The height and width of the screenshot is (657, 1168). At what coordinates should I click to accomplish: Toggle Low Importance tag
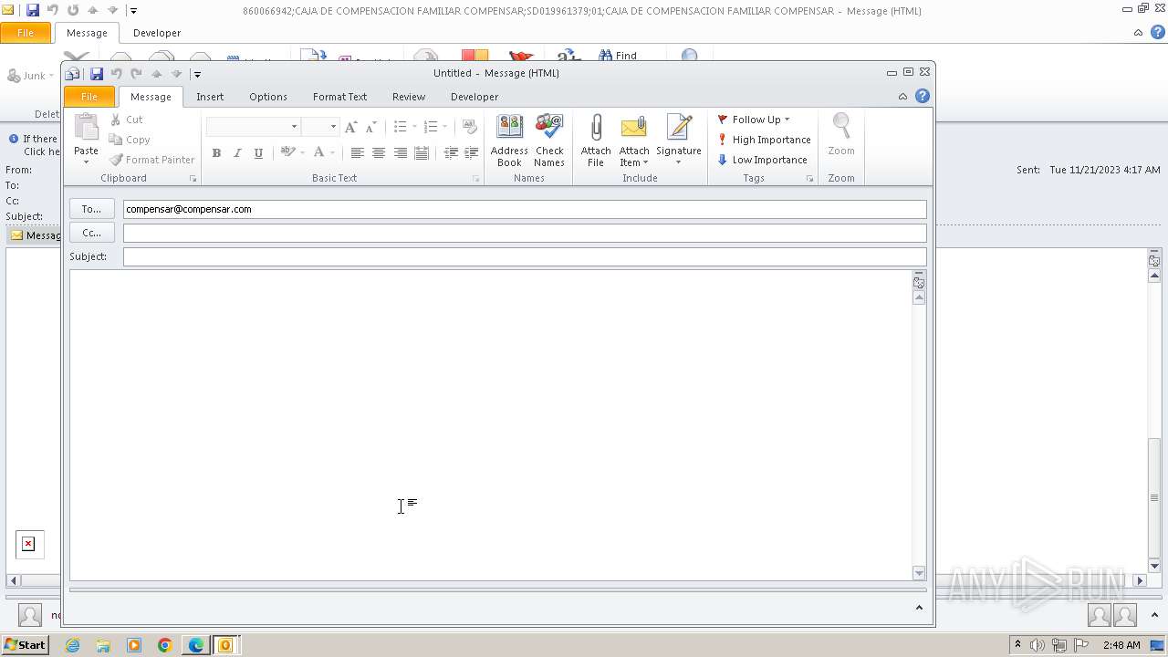click(762, 160)
